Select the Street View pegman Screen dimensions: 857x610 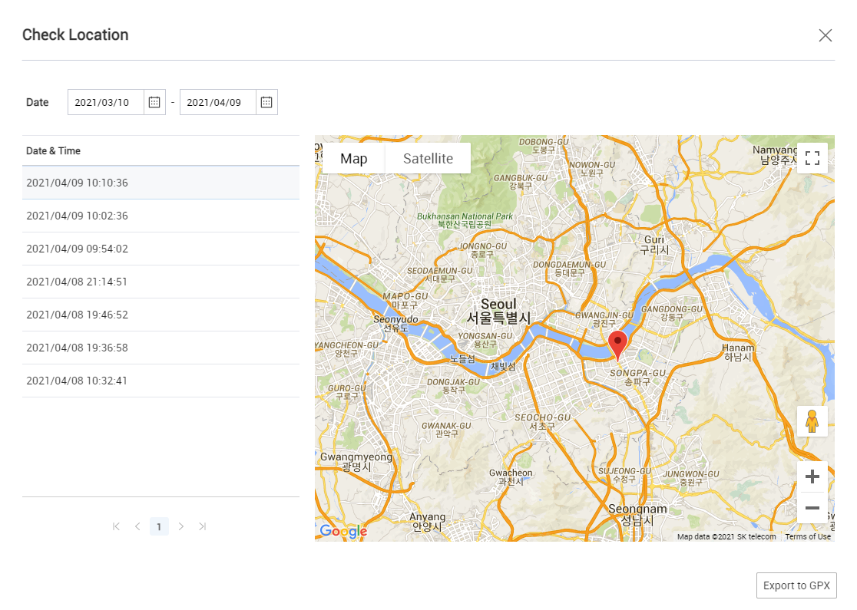point(812,421)
